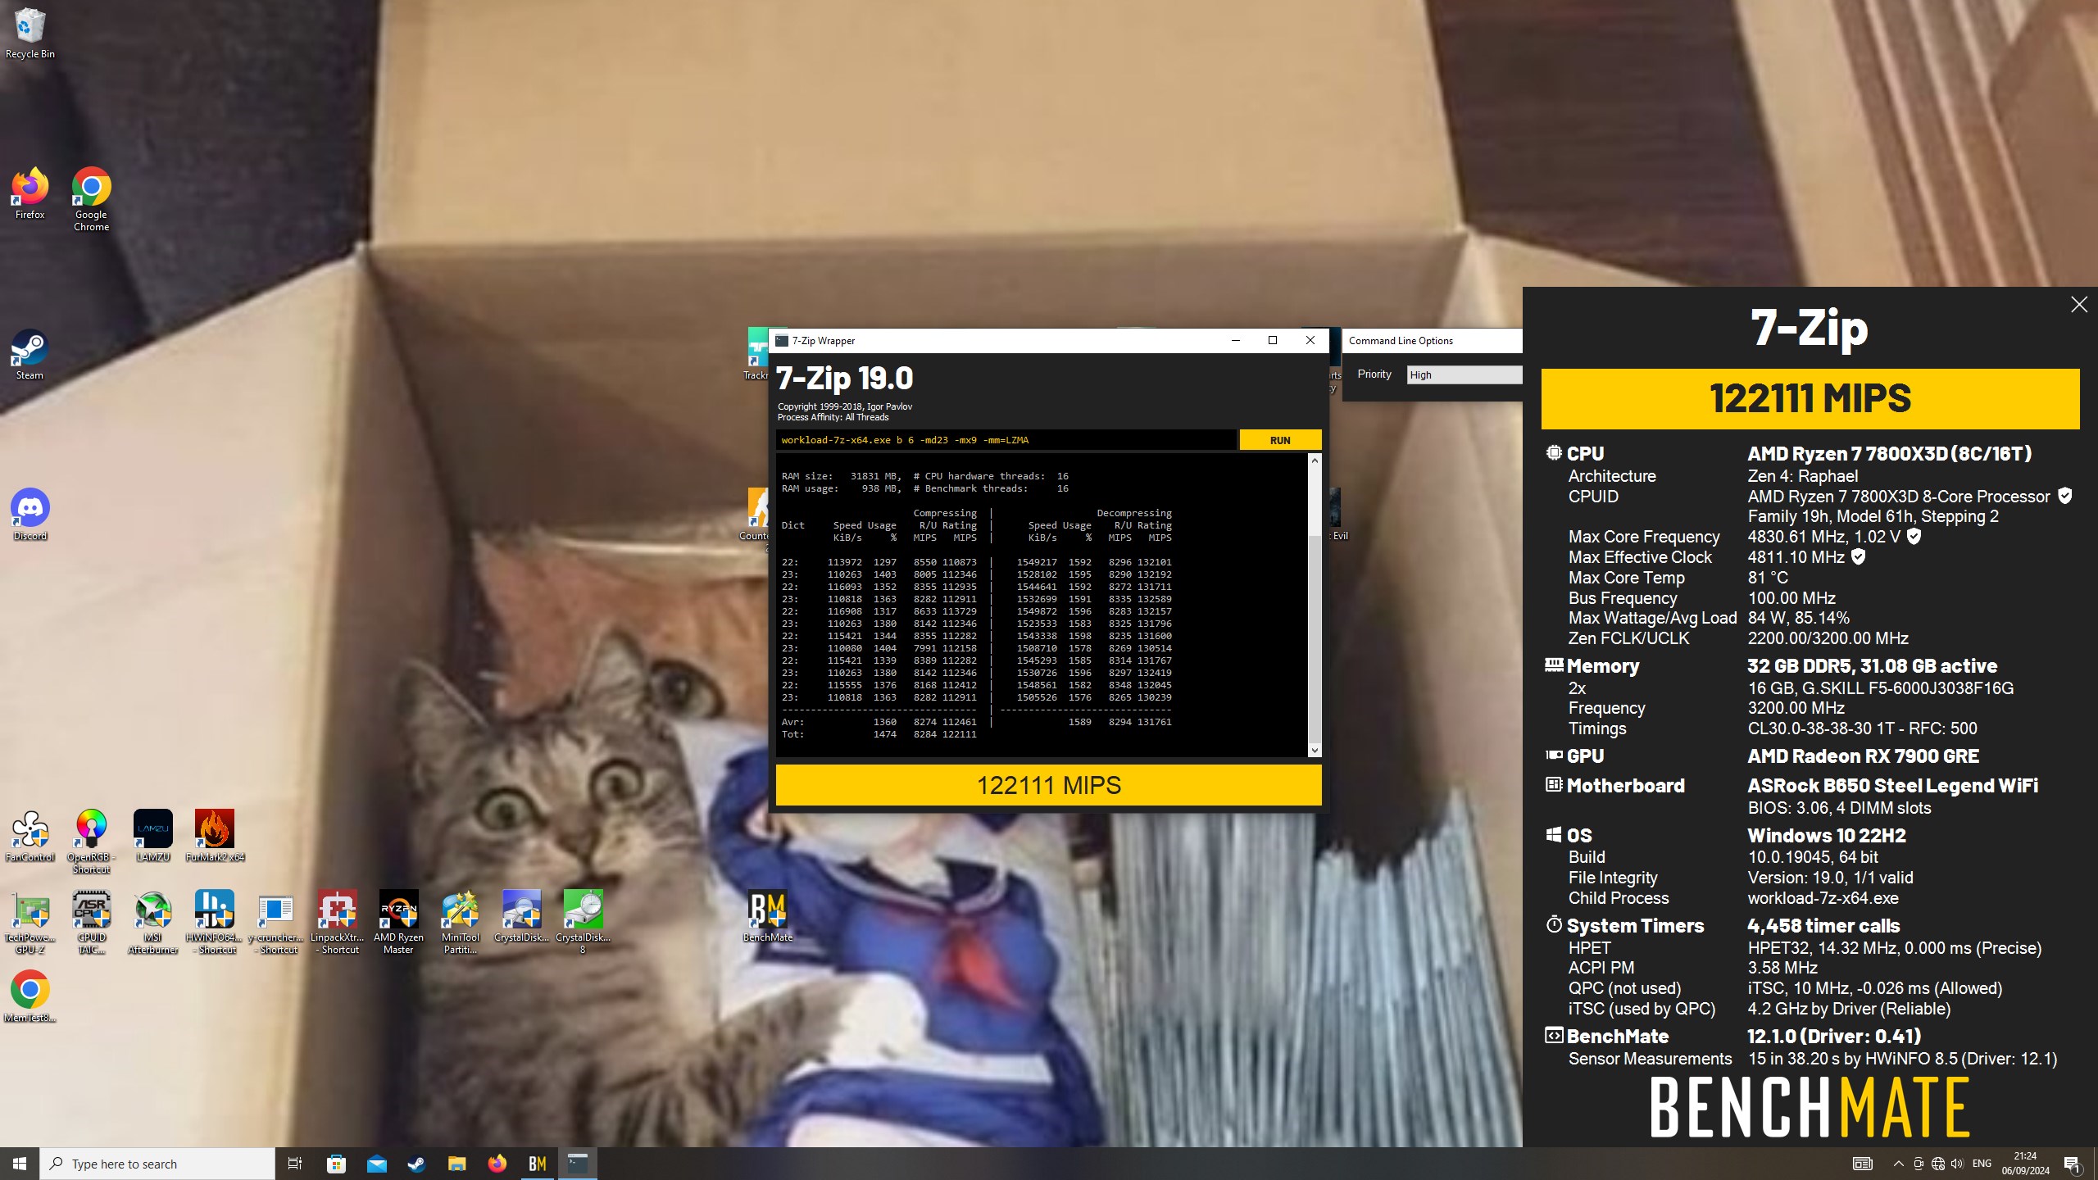This screenshot has width=2098, height=1180.
Task: Select the FurMark2 x64 desktop icon
Action: pos(215,836)
